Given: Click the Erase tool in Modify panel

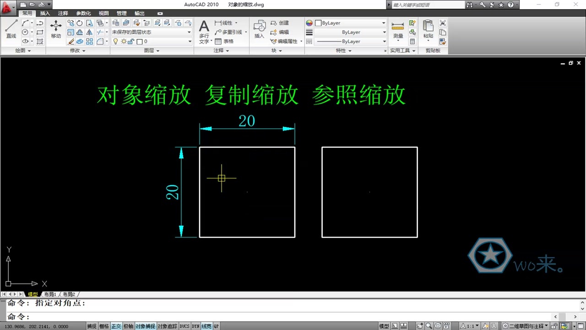Looking at the screenshot, I should (x=71, y=41).
